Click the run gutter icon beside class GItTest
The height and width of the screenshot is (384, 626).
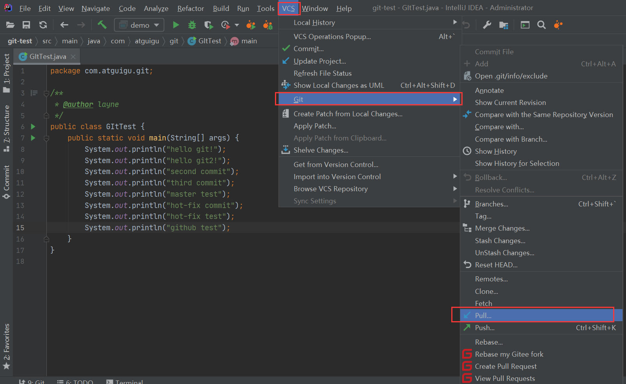point(33,126)
